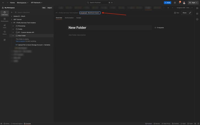Open the tab list chevron dropdown

(173, 8)
